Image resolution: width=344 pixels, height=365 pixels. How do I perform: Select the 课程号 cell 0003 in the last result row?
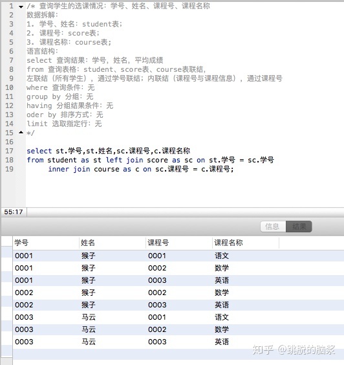pyautogui.click(x=157, y=342)
